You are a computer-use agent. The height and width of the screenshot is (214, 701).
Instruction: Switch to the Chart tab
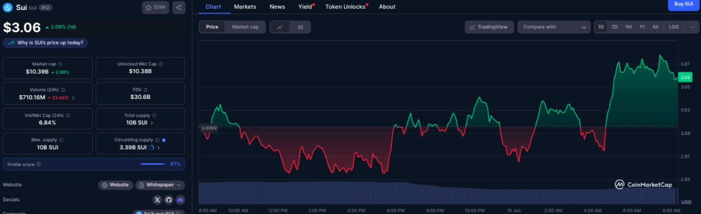[213, 7]
